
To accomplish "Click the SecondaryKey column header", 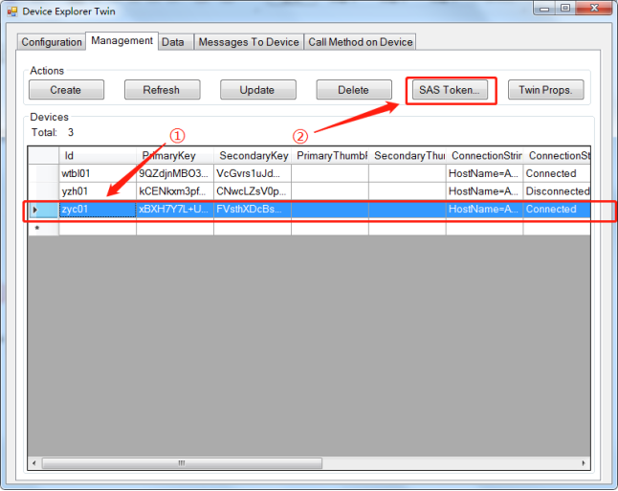I will tap(252, 155).
